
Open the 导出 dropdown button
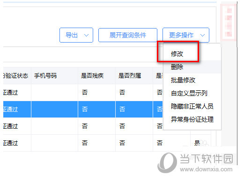coord(76,35)
